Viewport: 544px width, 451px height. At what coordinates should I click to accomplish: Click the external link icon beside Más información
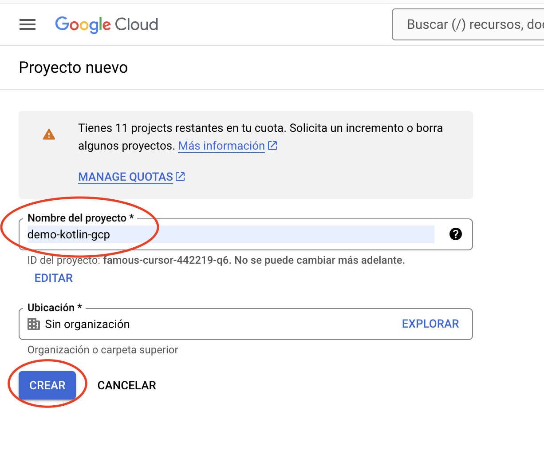pyautogui.click(x=272, y=145)
